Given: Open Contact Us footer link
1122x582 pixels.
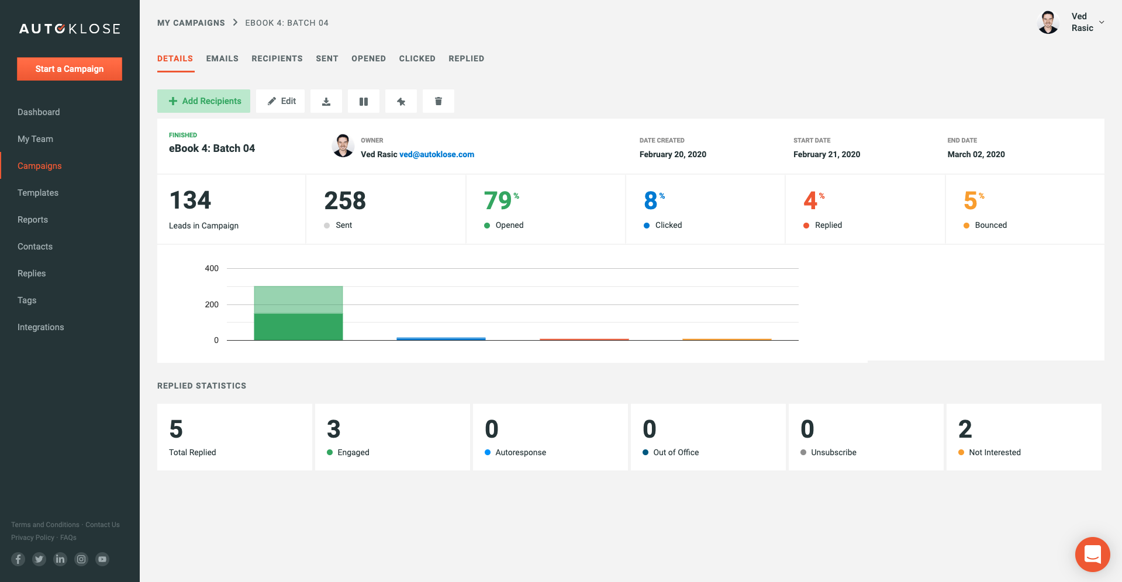Looking at the screenshot, I should (102, 525).
